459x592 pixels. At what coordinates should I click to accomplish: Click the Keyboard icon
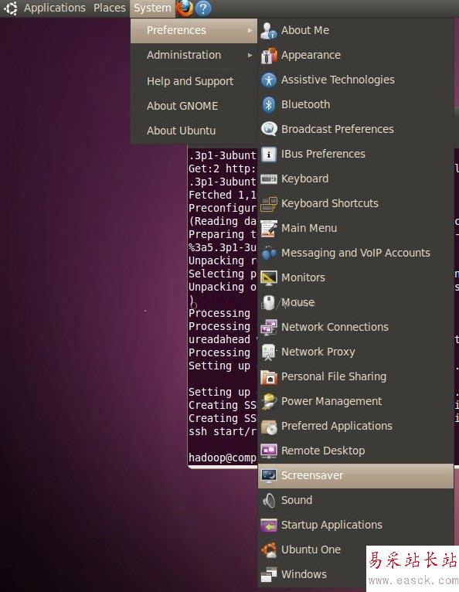[x=269, y=179]
